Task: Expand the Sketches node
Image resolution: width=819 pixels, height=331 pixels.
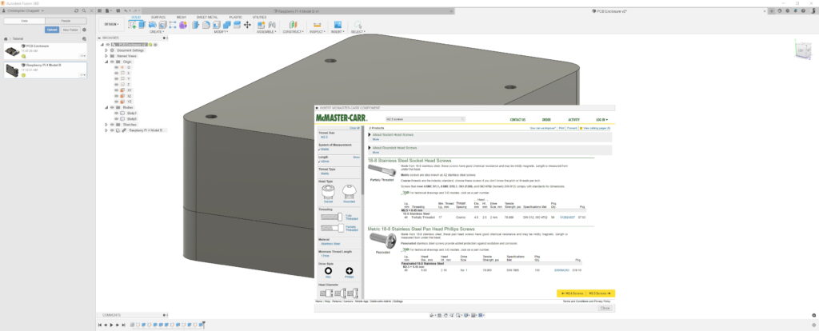Action: pos(106,124)
